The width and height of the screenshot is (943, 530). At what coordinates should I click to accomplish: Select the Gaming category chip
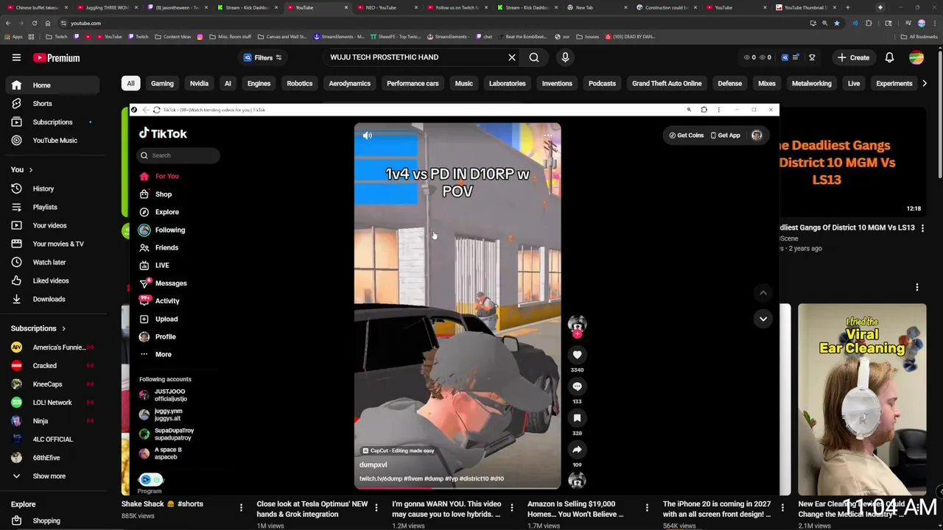click(162, 83)
